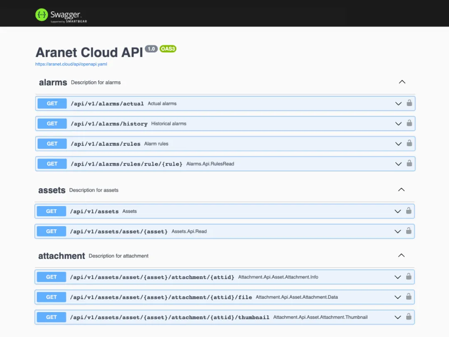Click the 'Alarms.Api.RulesRead' summary text
The width and height of the screenshot is (449, 337).
210,164
